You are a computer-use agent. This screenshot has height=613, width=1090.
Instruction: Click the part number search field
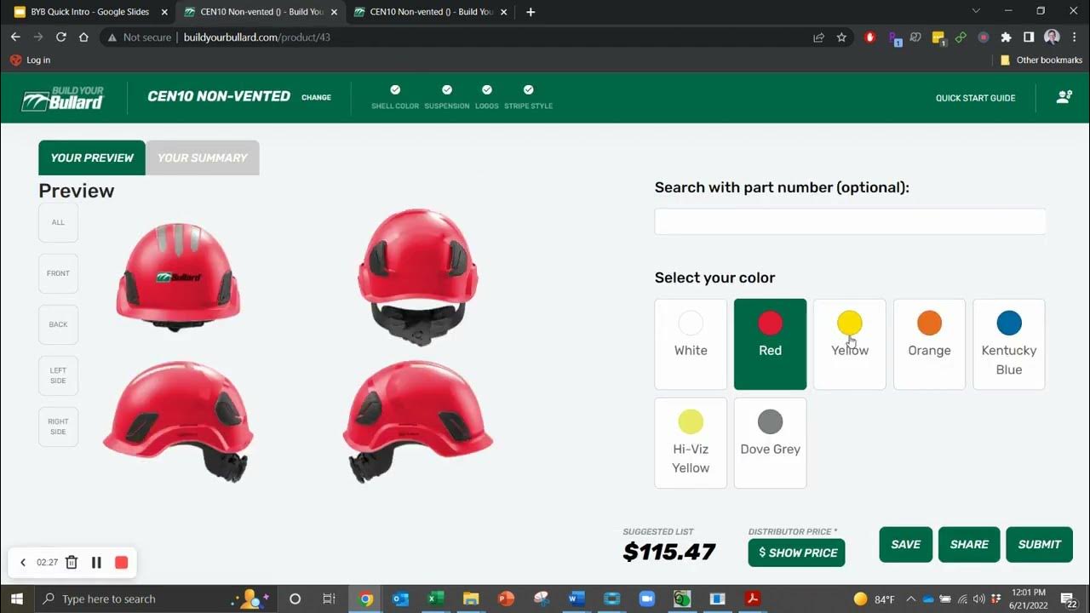pos(850,221)
